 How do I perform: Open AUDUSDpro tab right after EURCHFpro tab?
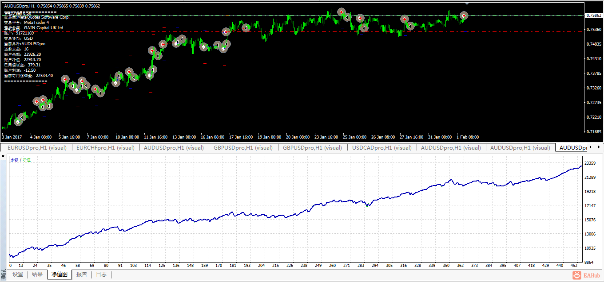[x=174, y=148]
